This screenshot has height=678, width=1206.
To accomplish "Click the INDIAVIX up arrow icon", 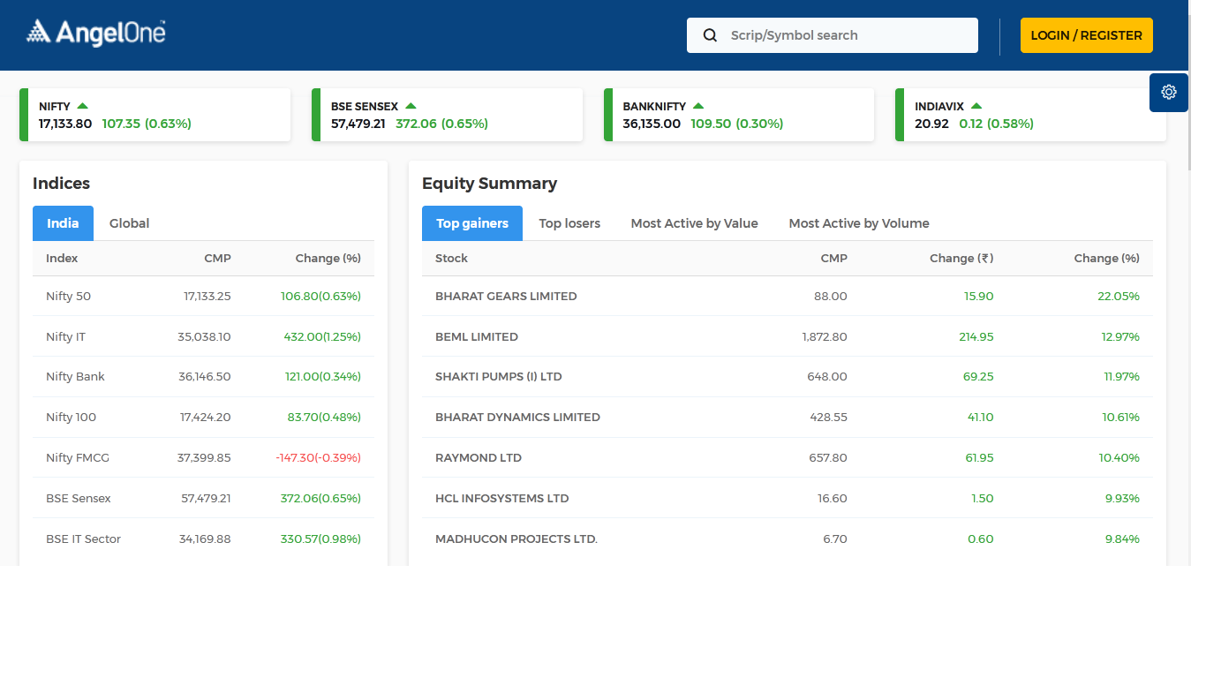I will coord(976,106).
